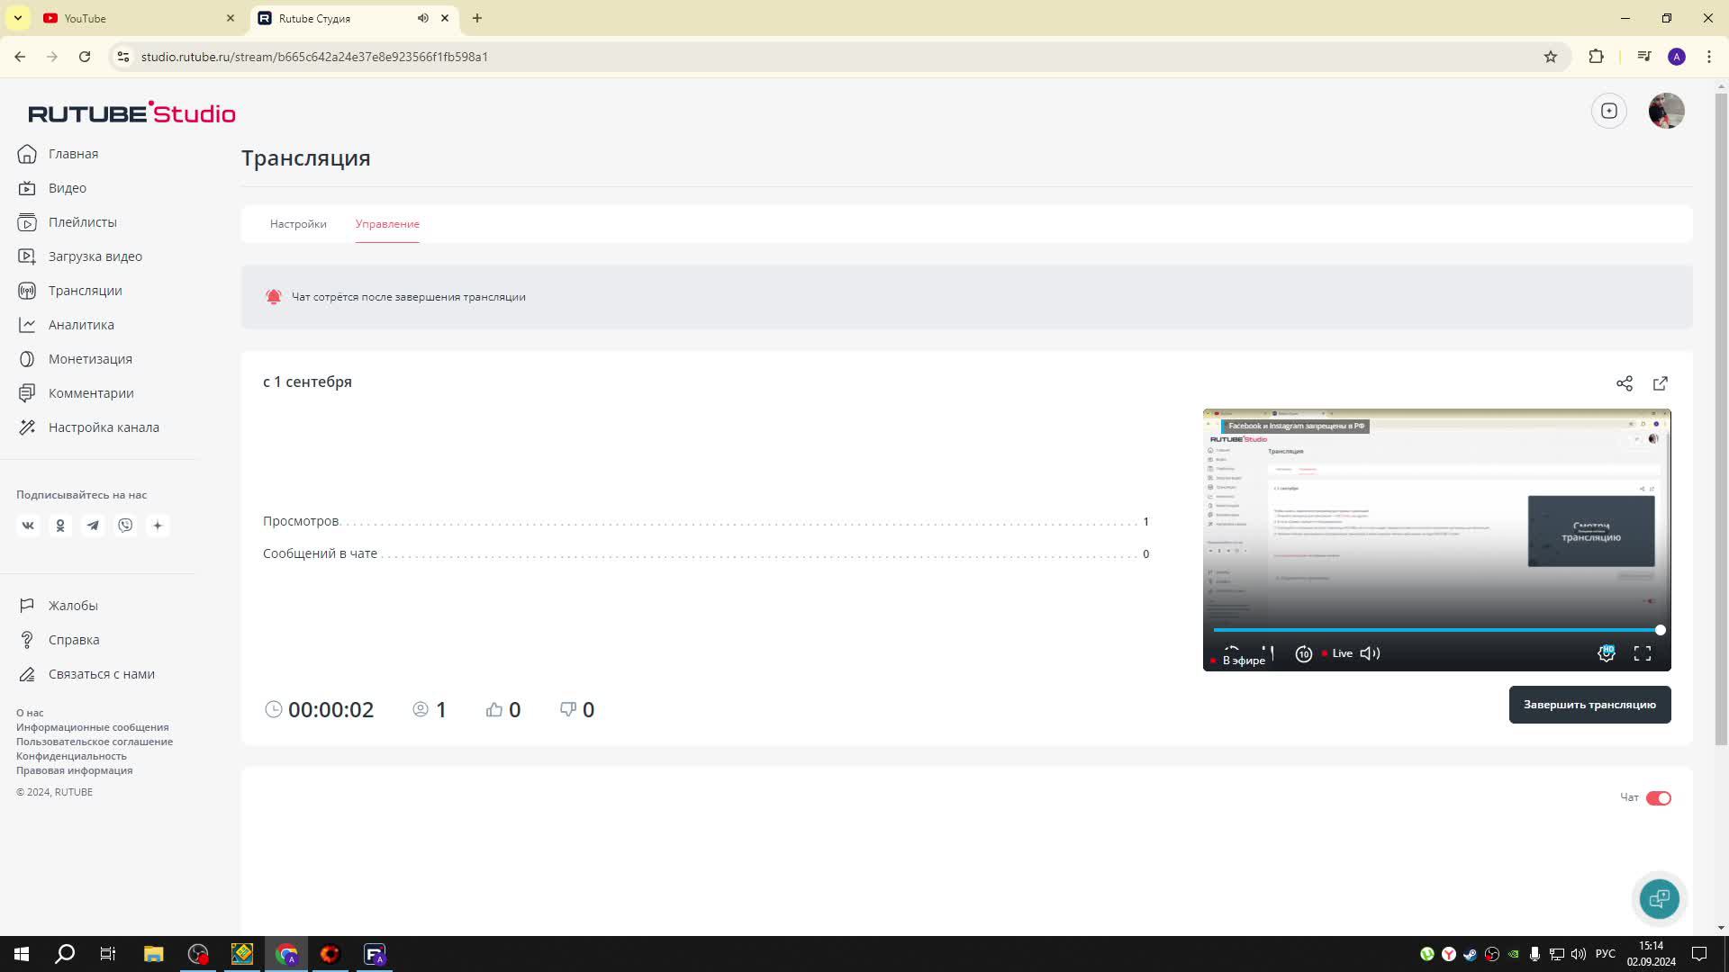
Task: Open the Odnoklassniki social link
Action: click(60, 526)
